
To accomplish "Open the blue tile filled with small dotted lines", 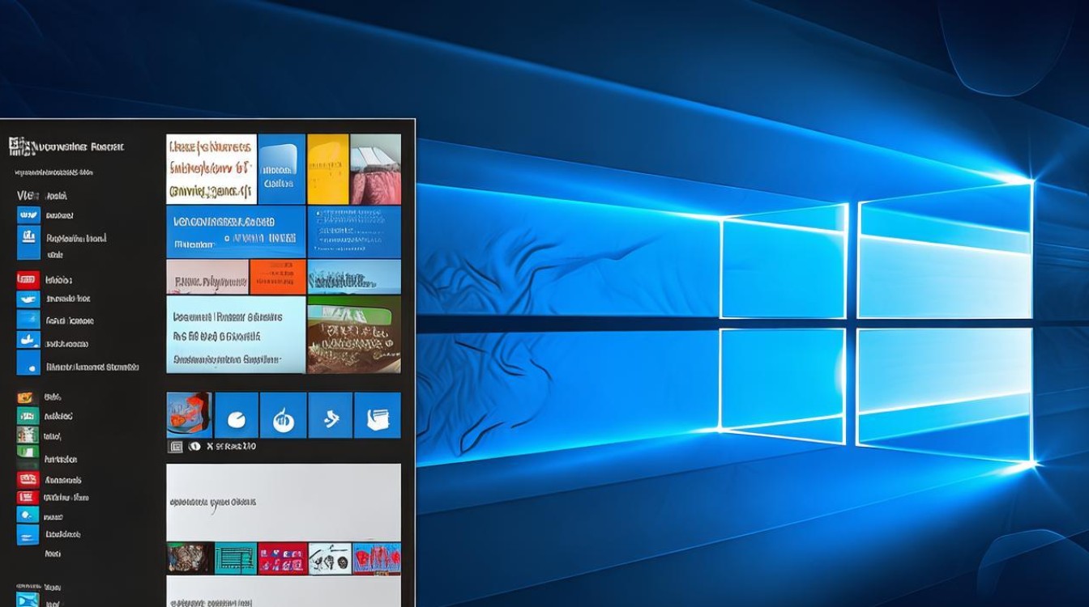I will 354,231.
